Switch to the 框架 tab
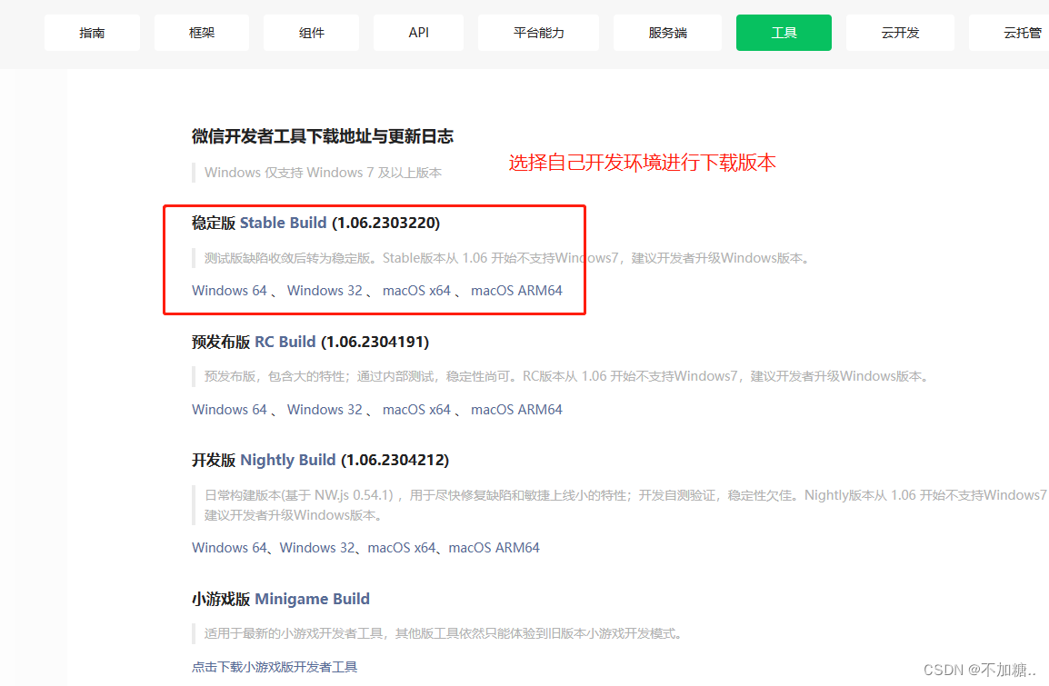 click(202, 33)
